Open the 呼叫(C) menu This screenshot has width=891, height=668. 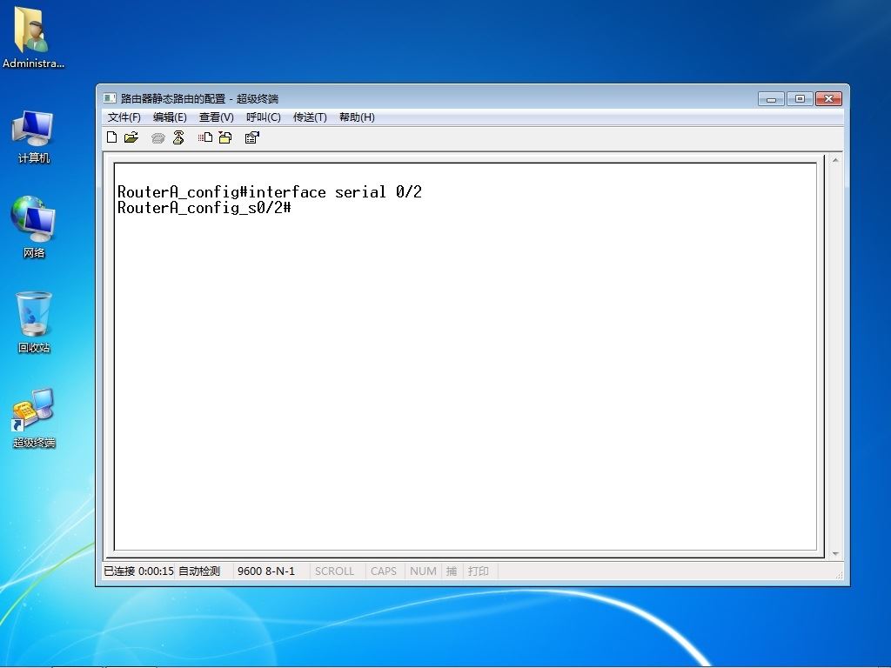click(x=263, y=117)
